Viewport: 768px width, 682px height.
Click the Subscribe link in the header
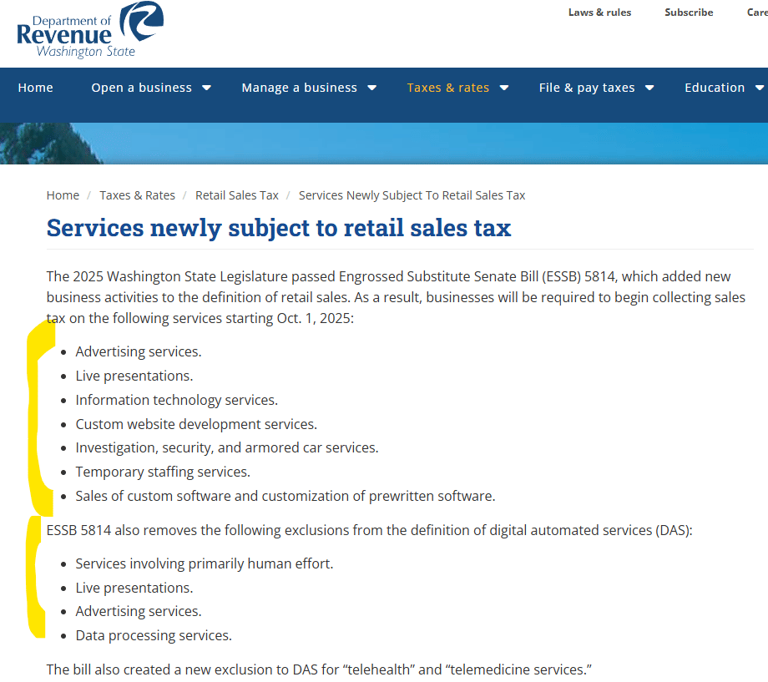coord(689,13)
